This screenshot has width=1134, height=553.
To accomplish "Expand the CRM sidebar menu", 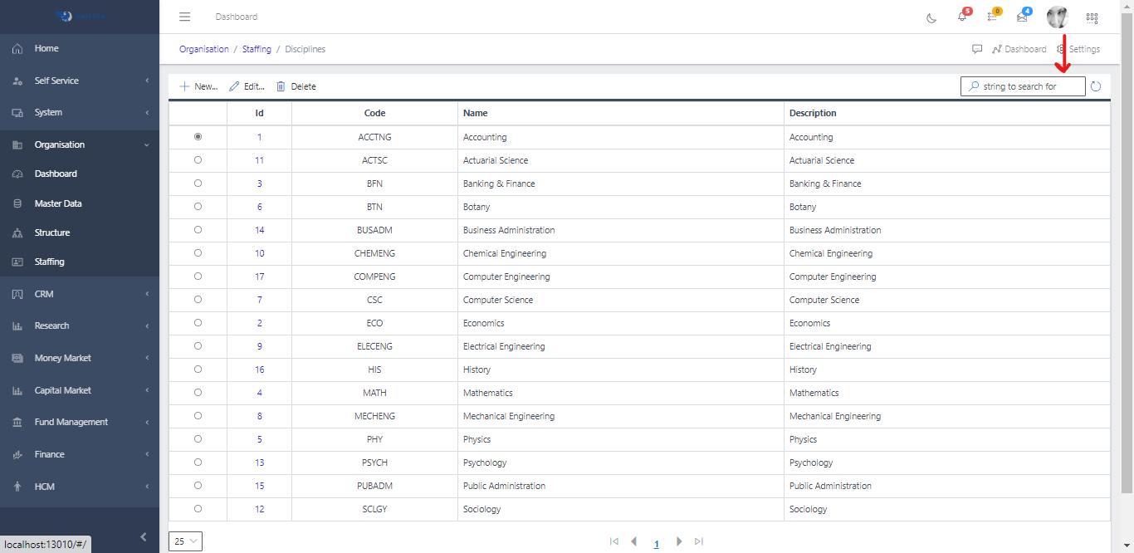I will (x=80, y=294).
